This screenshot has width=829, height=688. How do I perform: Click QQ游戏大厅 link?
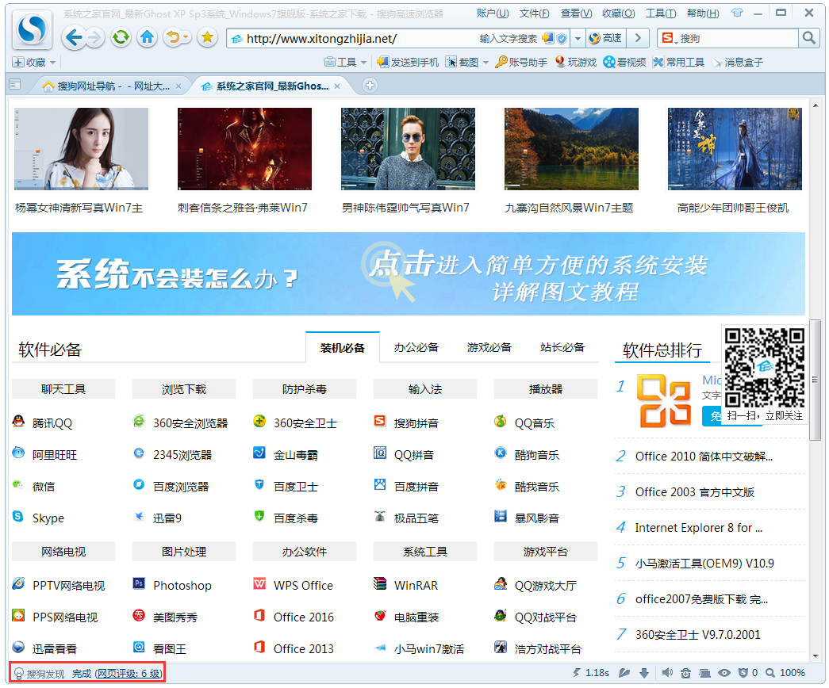pyautogui.click(x=545, y=585)
